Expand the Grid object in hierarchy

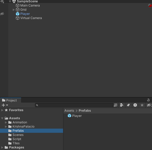[14, 10]
